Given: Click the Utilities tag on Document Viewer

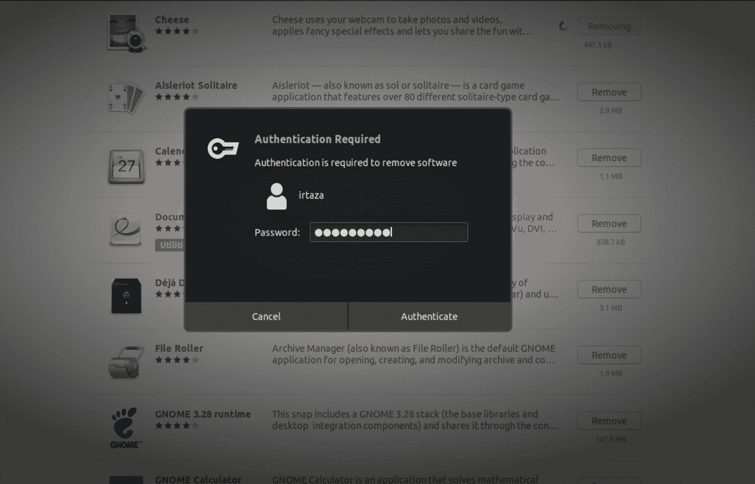Looking at the screenshot, I should tap(170, 245).
